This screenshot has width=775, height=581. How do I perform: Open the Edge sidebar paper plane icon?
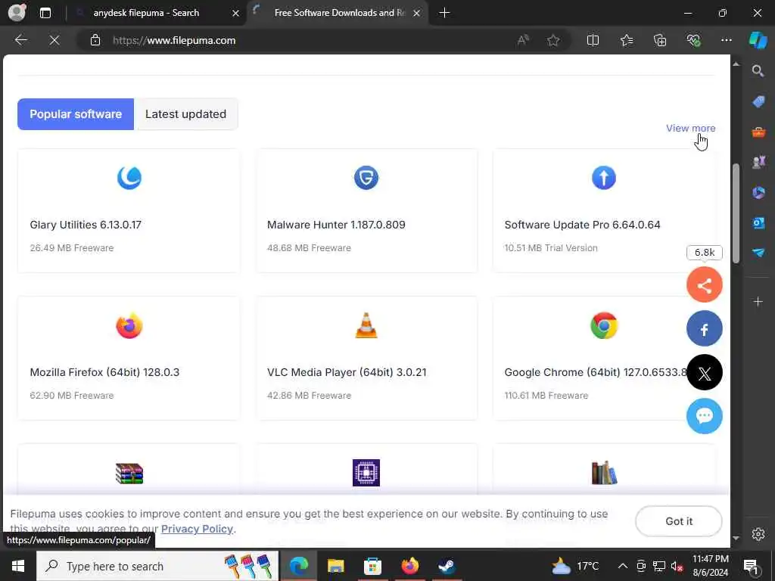(758, 253)
